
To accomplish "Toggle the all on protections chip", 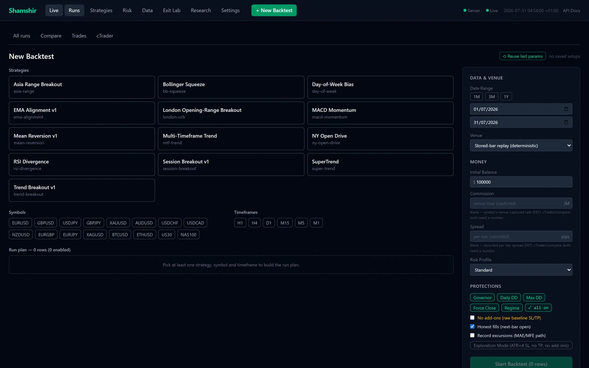I will click(538, 308).
